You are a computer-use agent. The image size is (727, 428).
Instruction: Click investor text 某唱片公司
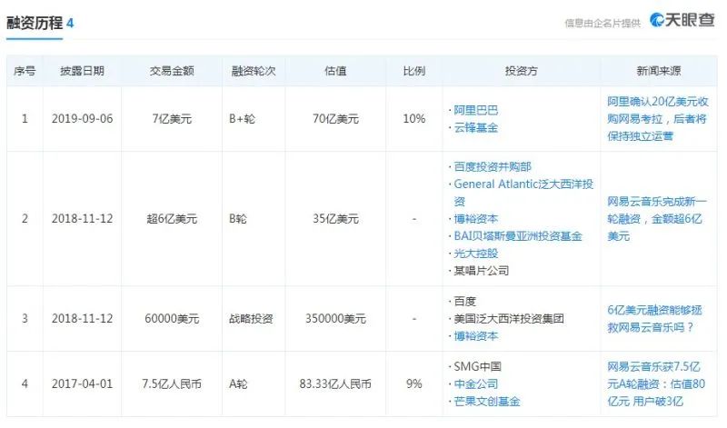click(482, 271)
